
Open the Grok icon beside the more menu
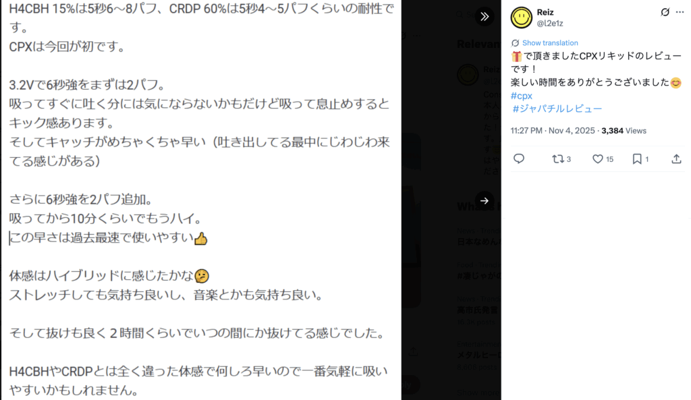[665, 12]
